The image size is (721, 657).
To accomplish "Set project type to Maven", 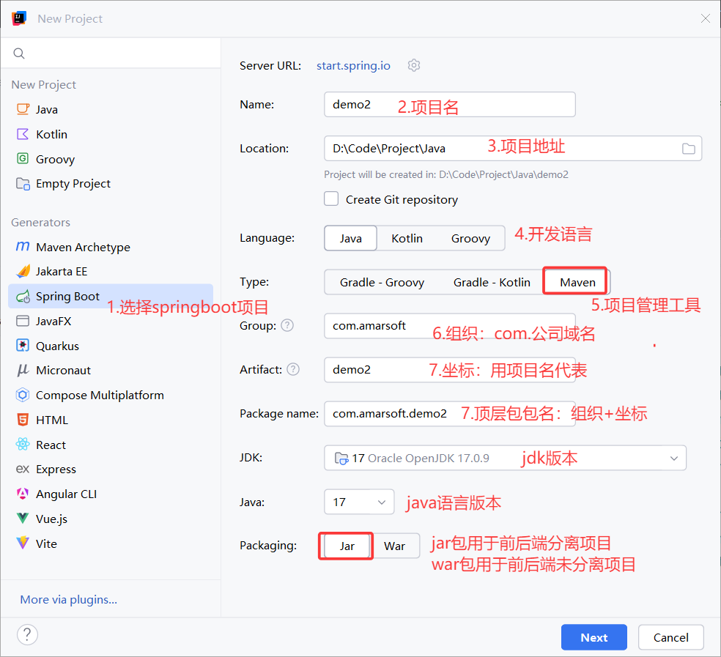I will click(577, 282).
